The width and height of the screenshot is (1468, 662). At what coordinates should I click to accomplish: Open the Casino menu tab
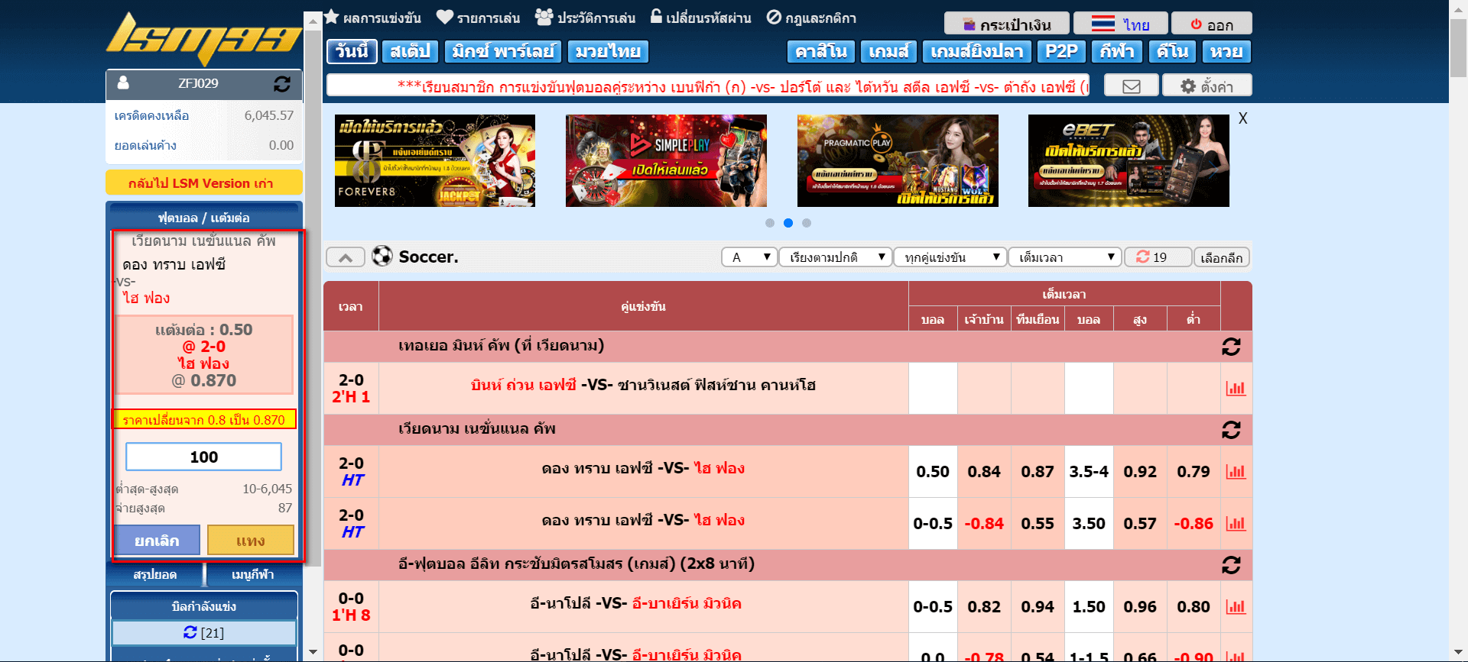coord(820,52)
